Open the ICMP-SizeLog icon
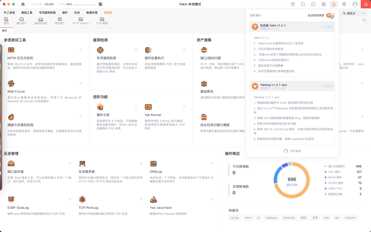This screenshot has width=371, height=232. point(11,200)
